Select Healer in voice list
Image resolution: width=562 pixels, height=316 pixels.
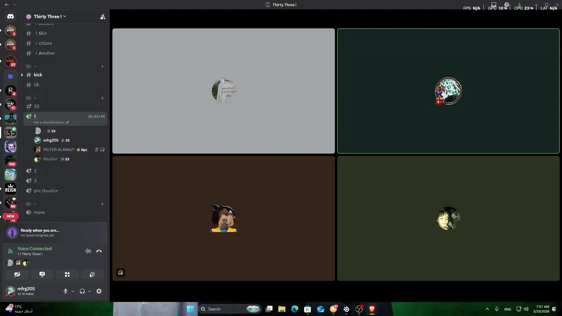point(69,159)
